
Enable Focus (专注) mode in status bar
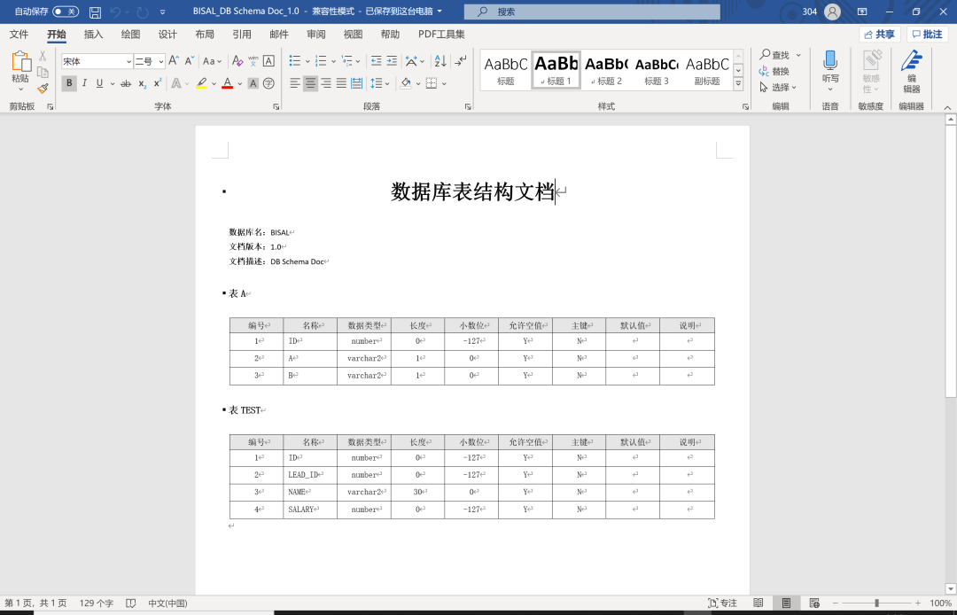coord(723,603)
